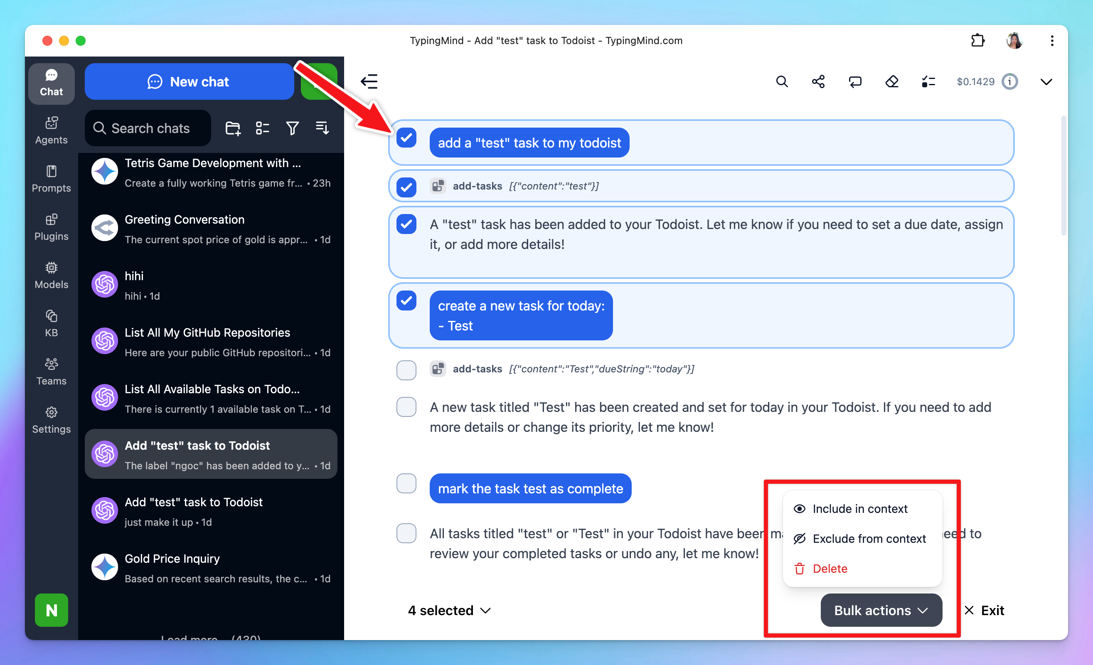Click the sort chats icon

pyautogui.click(x=322, y=128)
